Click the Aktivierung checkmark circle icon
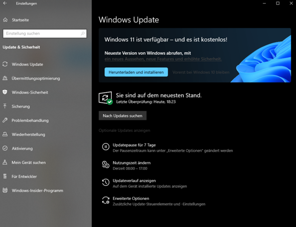The height and width of the screenshot is (227, 296). pos(5,148)
